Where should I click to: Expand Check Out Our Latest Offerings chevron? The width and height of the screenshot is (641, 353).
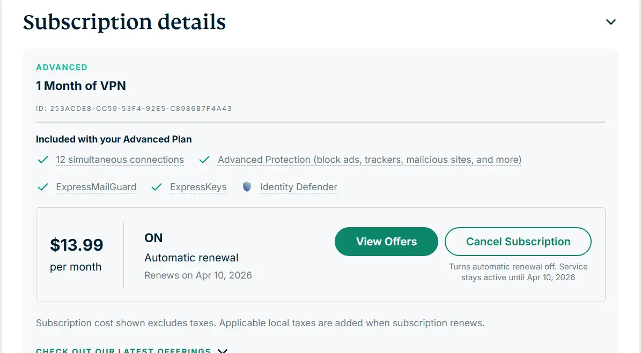click(223, 350)
